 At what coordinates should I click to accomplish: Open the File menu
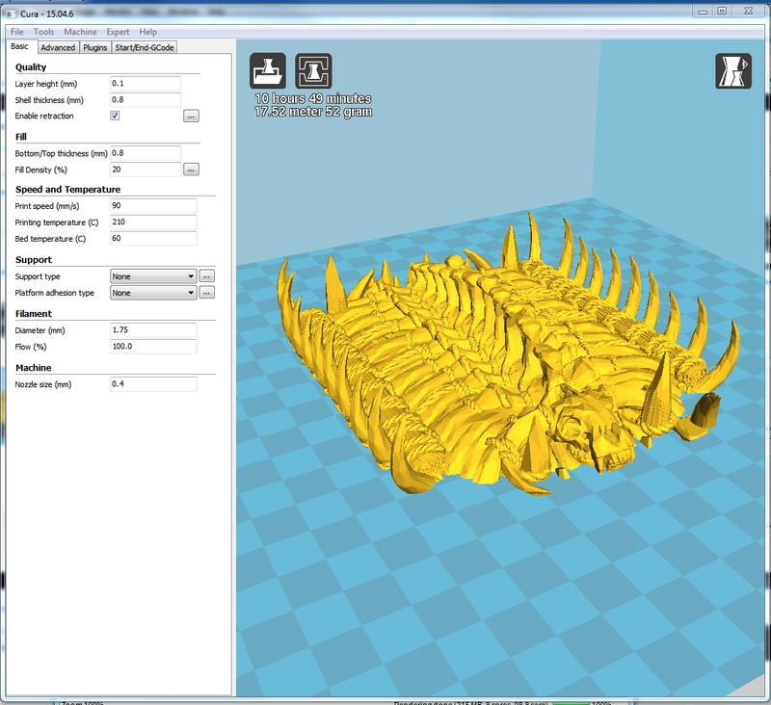coord(17,32)
